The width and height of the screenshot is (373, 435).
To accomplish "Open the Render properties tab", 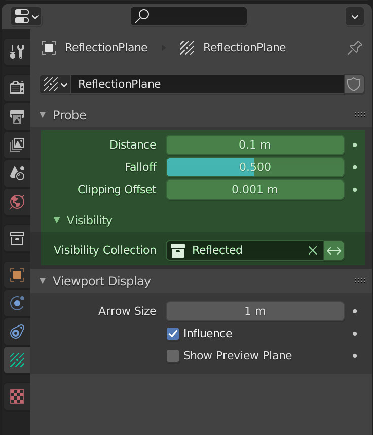I will click(17, 88).
